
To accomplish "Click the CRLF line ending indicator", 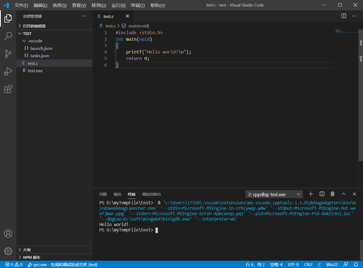I will pos(308,264).
